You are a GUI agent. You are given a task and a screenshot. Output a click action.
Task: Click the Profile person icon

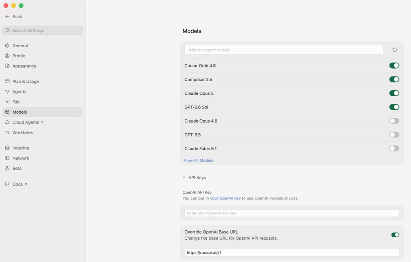(7, 56)
